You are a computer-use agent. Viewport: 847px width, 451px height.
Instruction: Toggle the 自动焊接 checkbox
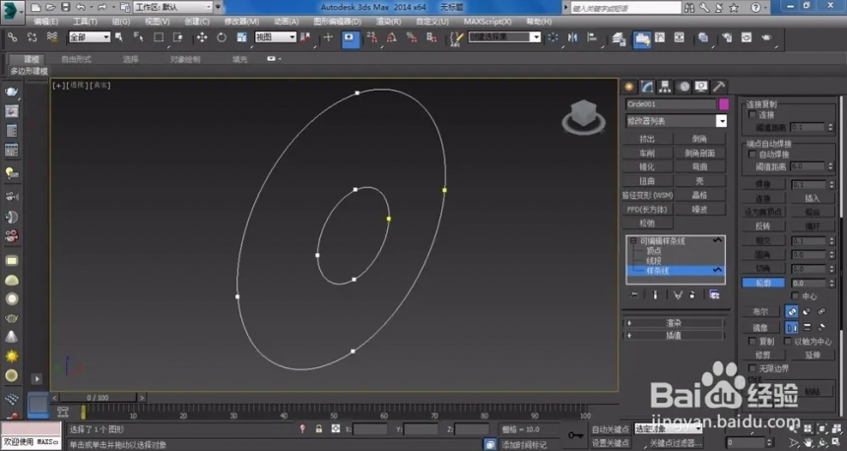tap(751, 155)
